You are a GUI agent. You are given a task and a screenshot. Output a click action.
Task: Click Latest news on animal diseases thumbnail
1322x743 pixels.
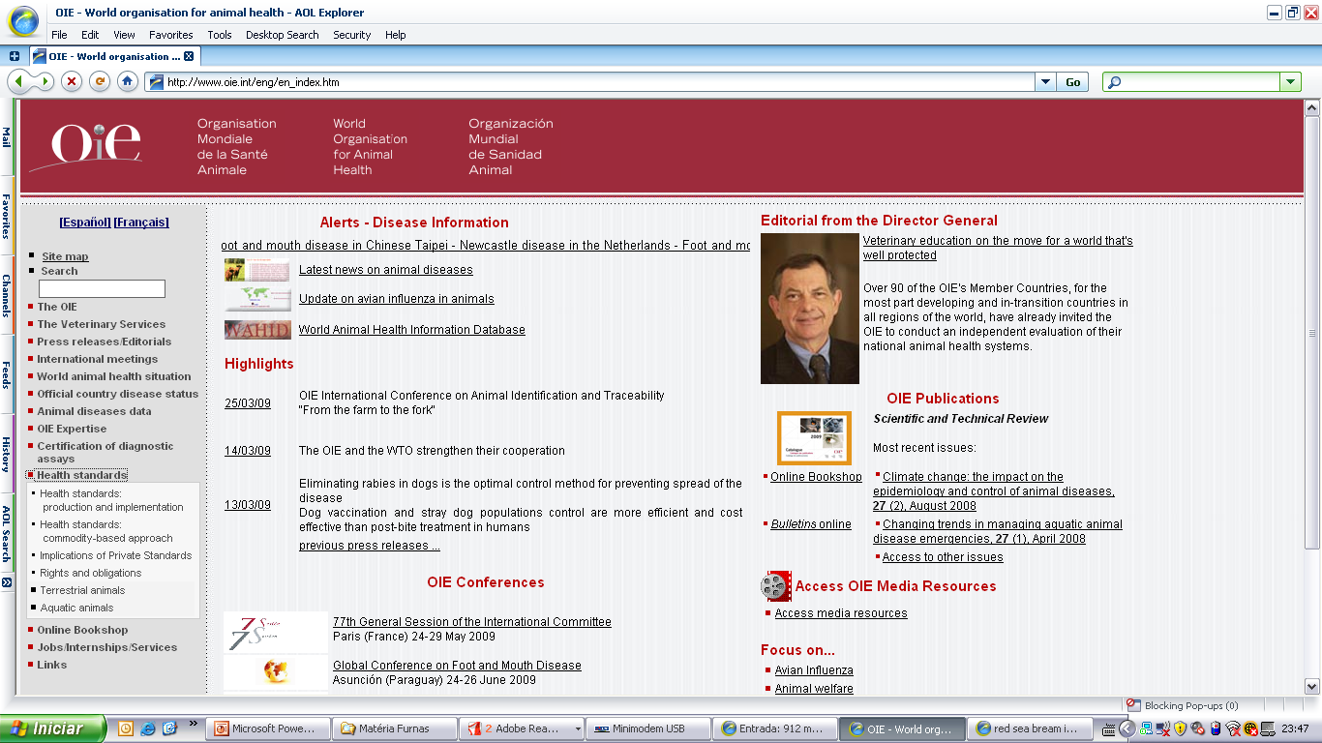(256, 270)
